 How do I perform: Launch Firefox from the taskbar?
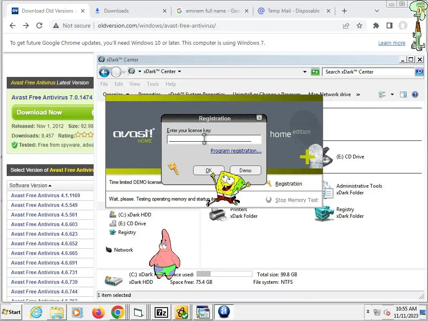click(x=98, y=312)
